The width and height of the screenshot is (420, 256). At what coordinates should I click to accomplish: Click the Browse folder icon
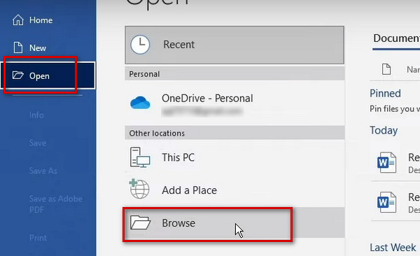[140, 222]
